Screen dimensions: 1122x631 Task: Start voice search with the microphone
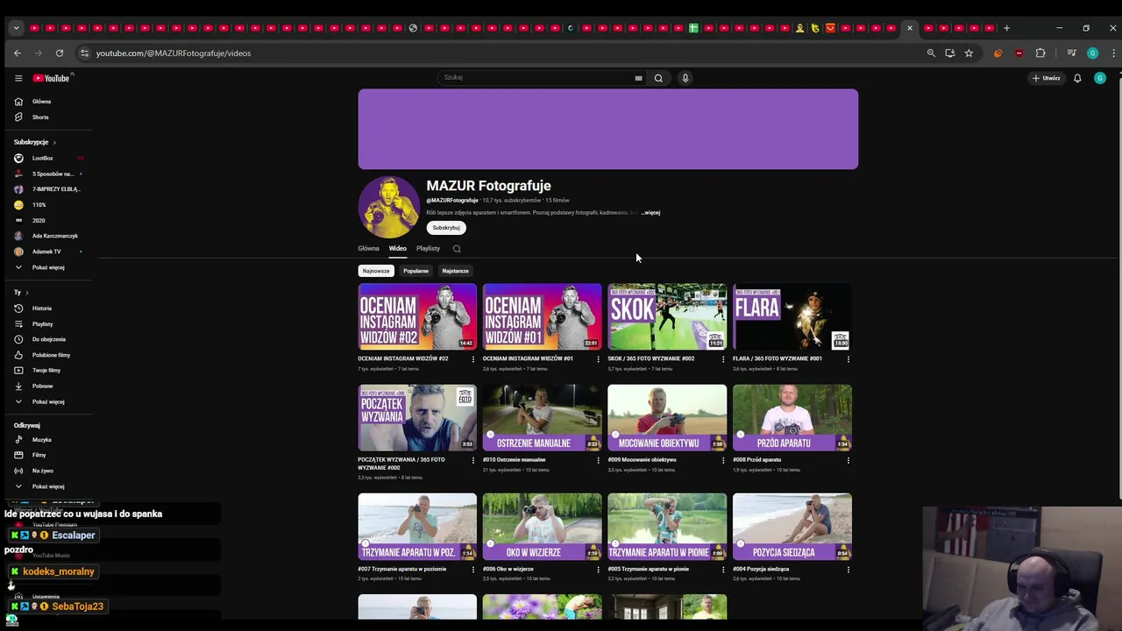tap(685, 78)
